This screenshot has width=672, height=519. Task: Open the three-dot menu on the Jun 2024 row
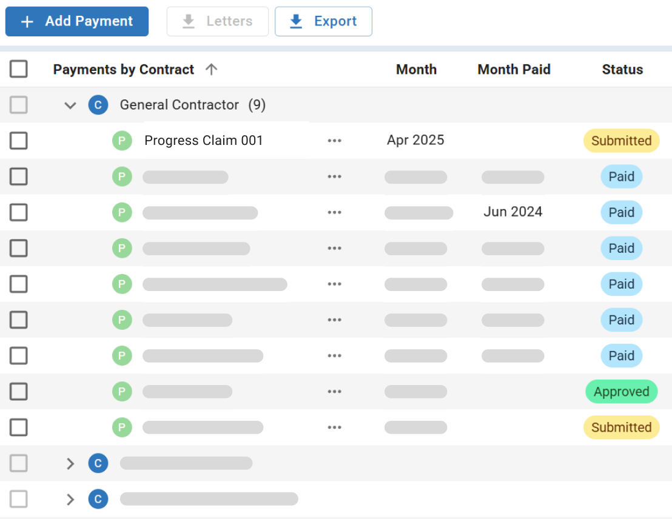334,212
